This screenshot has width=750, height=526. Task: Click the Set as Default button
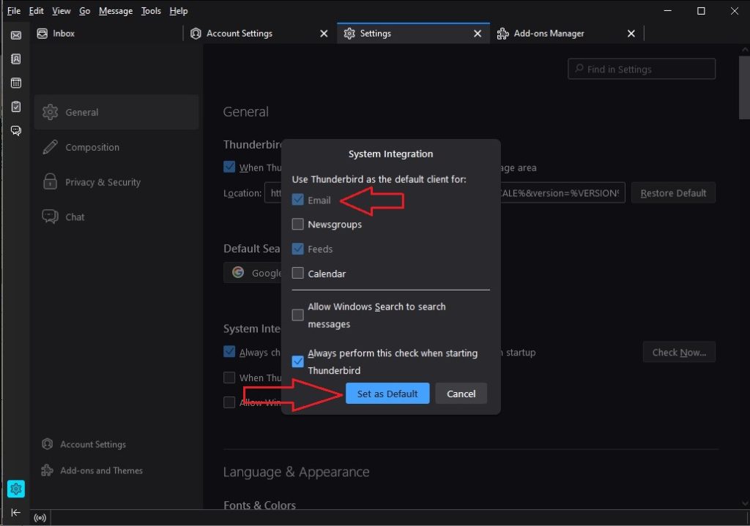387,393
